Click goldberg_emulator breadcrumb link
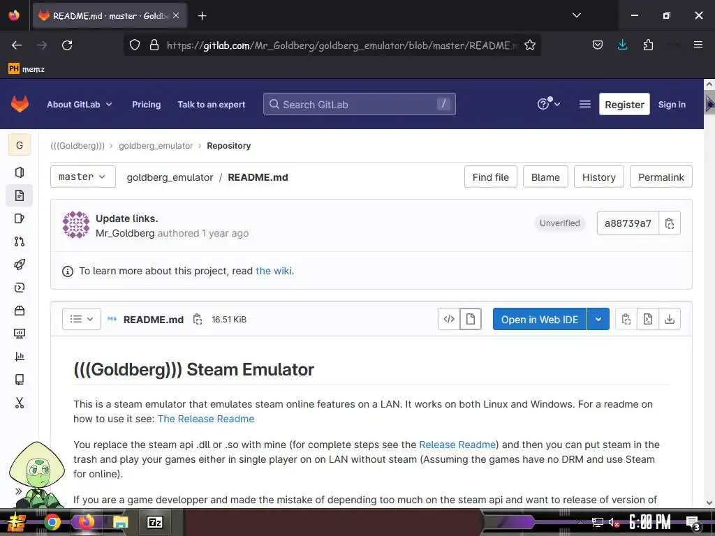The image size is (715, 536). coord(156,146)
